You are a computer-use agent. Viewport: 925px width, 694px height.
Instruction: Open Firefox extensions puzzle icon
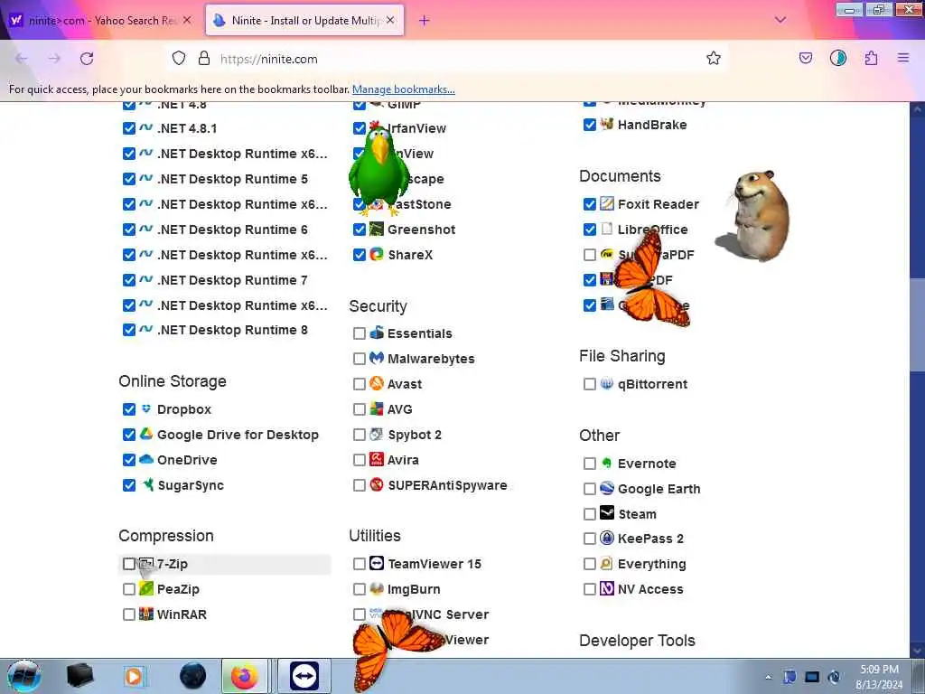click(x=872, y=58)
